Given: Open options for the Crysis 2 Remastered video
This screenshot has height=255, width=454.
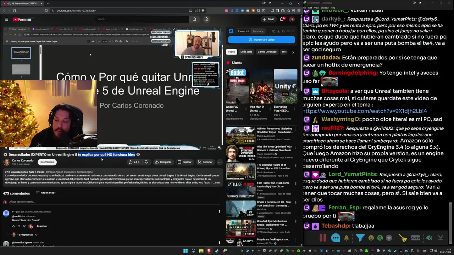Looking at the screenshot, I should click(x=296, y=203).
